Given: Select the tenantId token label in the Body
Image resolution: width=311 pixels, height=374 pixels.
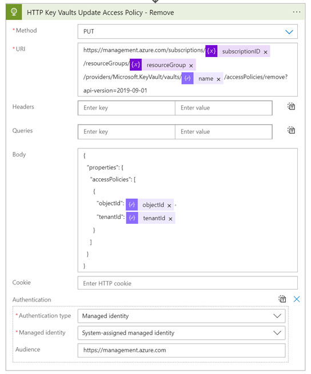Looking at the screenshot, I should [x=154, y=218].
